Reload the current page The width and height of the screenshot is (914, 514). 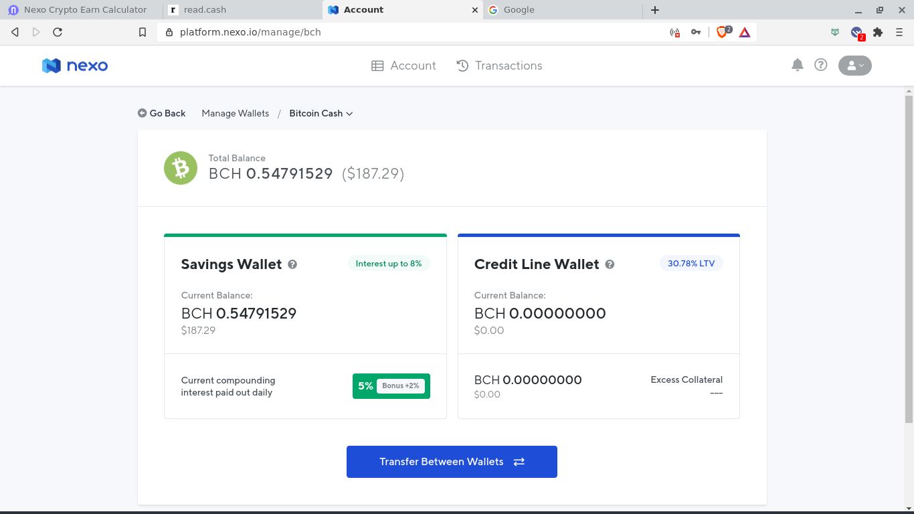point(58,32)
